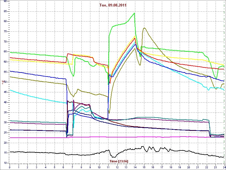Pick the '75' temperature axis label

pyautogui.click(x=5, y=31)
